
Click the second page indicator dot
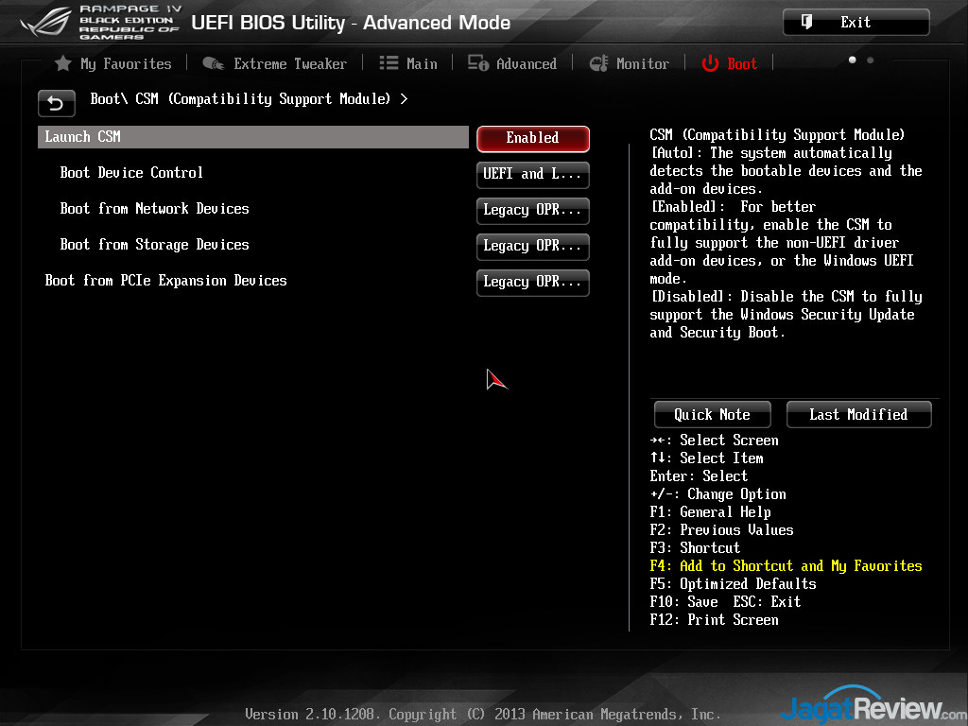(871, 60)
